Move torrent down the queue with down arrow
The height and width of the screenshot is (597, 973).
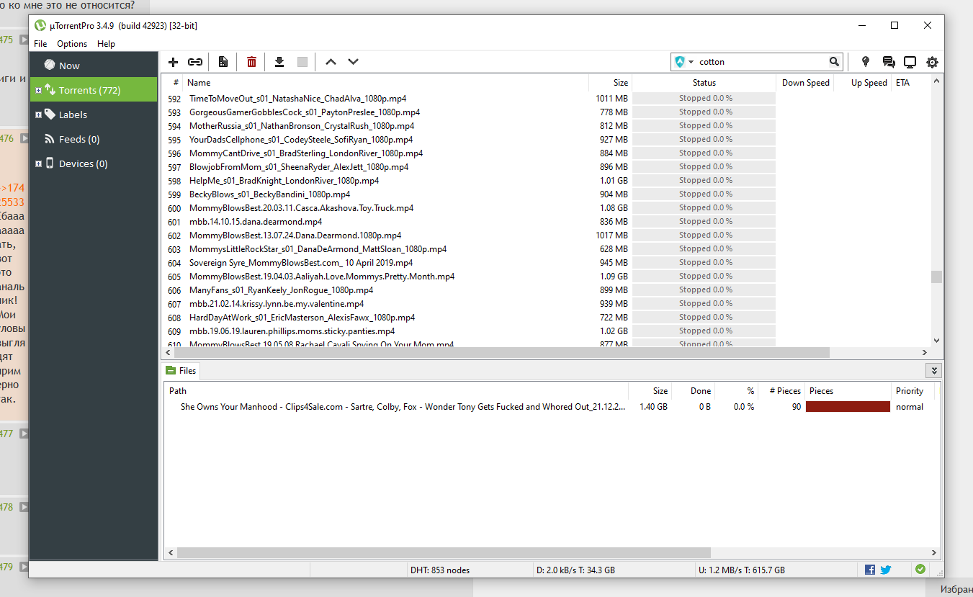353,62
